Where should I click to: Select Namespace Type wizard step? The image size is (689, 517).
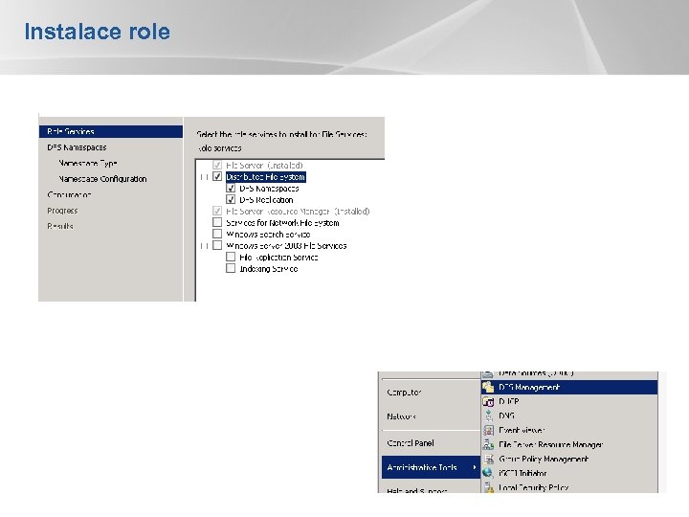(88, 163)
